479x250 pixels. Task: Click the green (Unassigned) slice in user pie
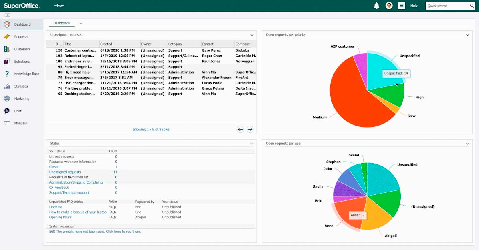388,203
